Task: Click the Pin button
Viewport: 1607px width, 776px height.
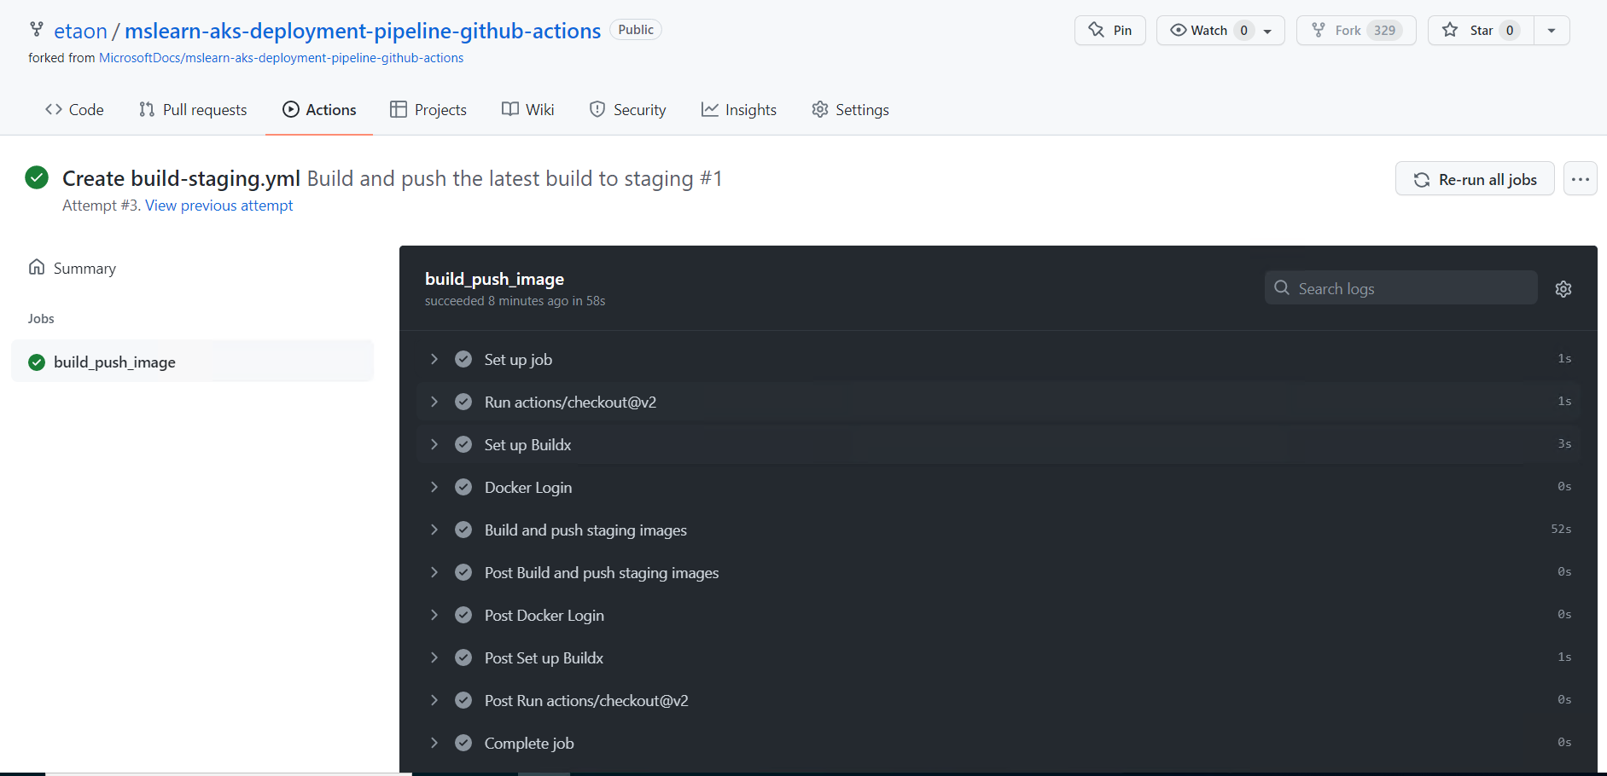Action: coord(1109,31)
